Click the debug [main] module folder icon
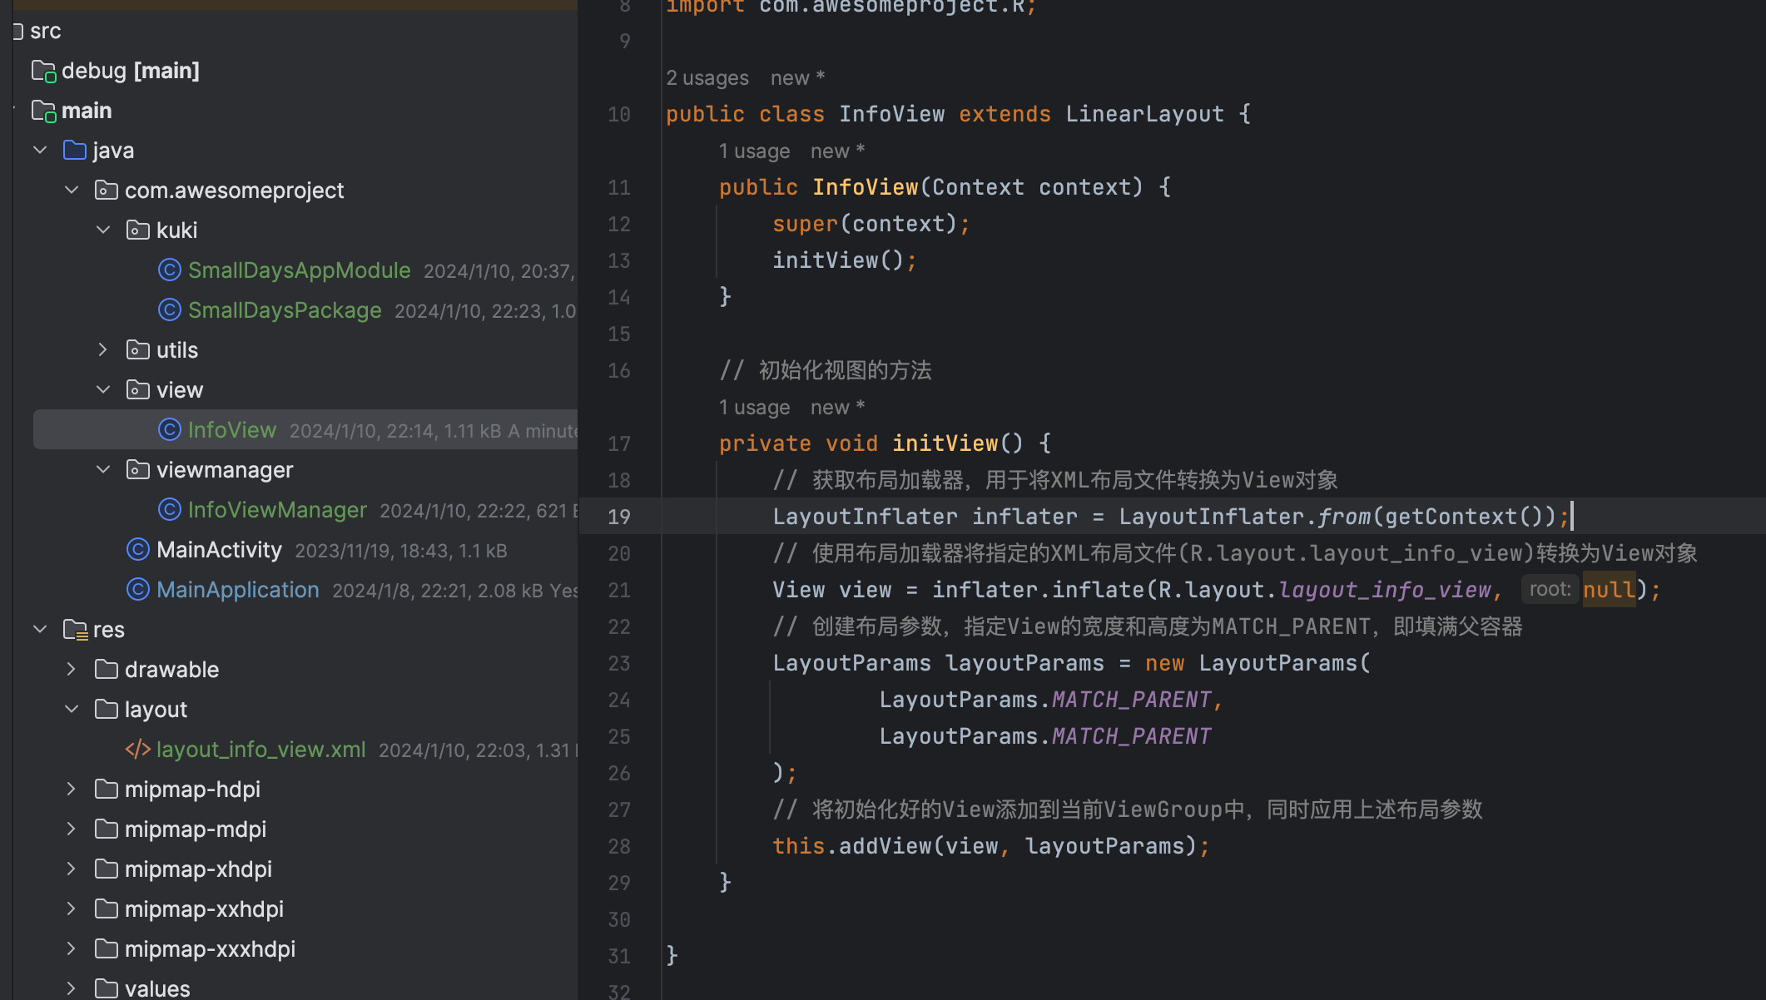This screenshot has width=1766, height=1000. (44, 72)
